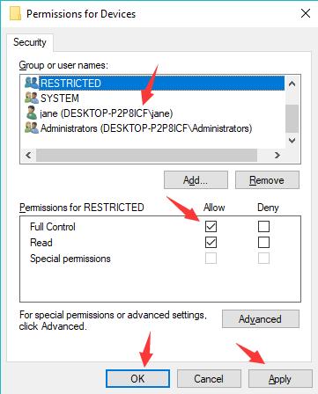
Task: Click the RESTRICTED group icon
Action: (x=32, y=83)
